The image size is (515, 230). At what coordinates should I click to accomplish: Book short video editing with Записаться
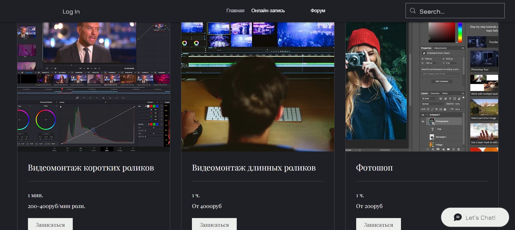tap(50, 224)
